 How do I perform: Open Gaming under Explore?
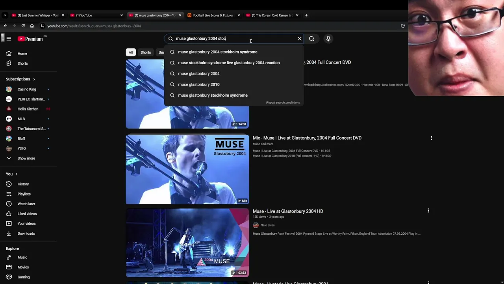[28, 277]
